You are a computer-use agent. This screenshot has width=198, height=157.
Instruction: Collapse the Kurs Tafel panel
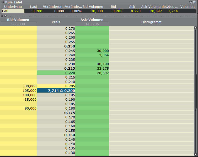[x=3, y=2]
